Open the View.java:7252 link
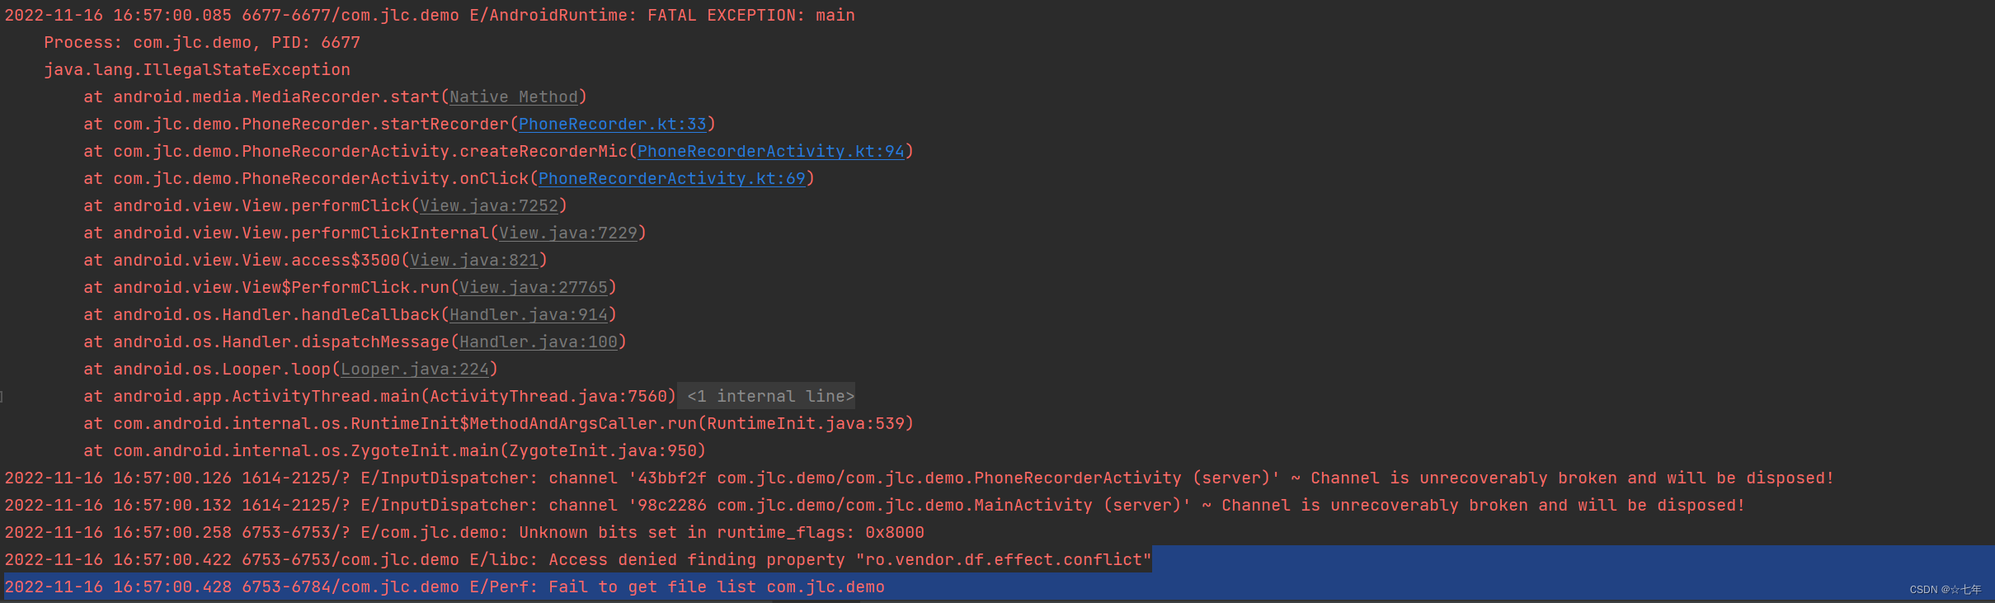Viewport: 1995px width, 603px height. click(489, 205)
